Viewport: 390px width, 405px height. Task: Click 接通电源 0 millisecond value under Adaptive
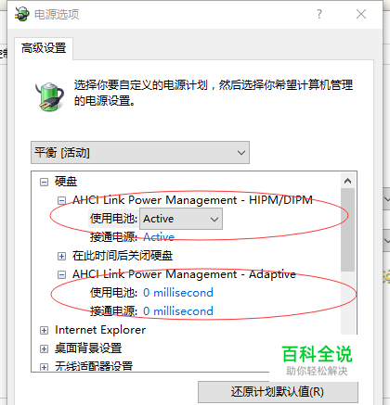click(178, 311)
